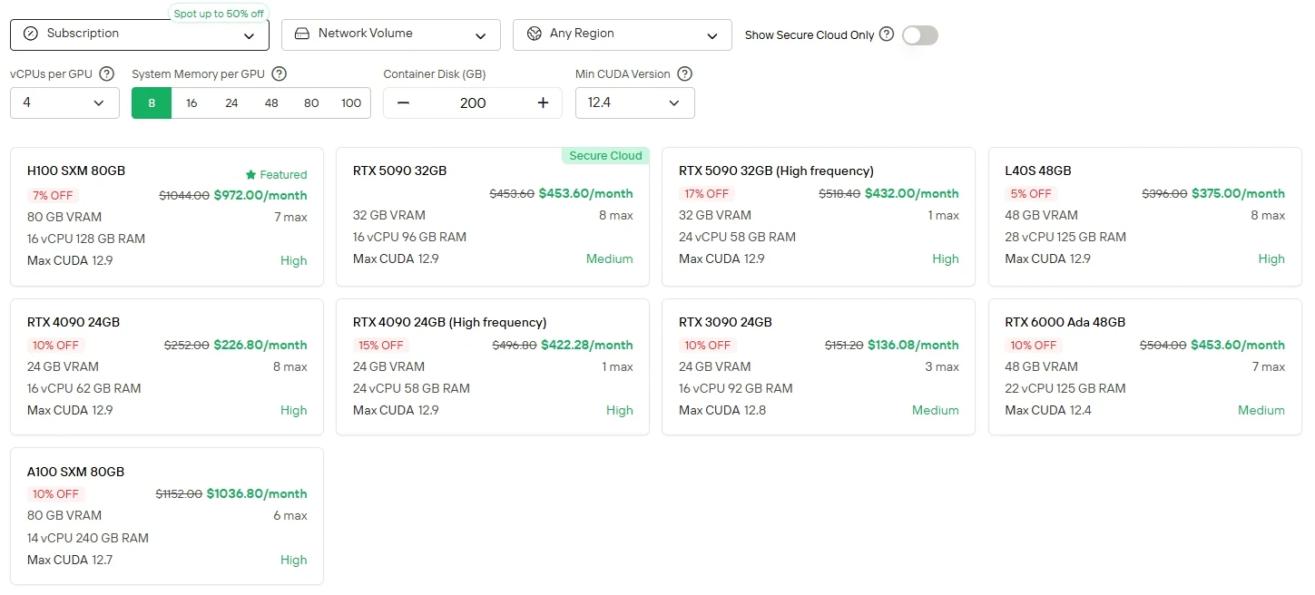This screenshot has height=595, width=1315.
Task: Click '7 max' on the H100 SXM card
Action: 290,217
